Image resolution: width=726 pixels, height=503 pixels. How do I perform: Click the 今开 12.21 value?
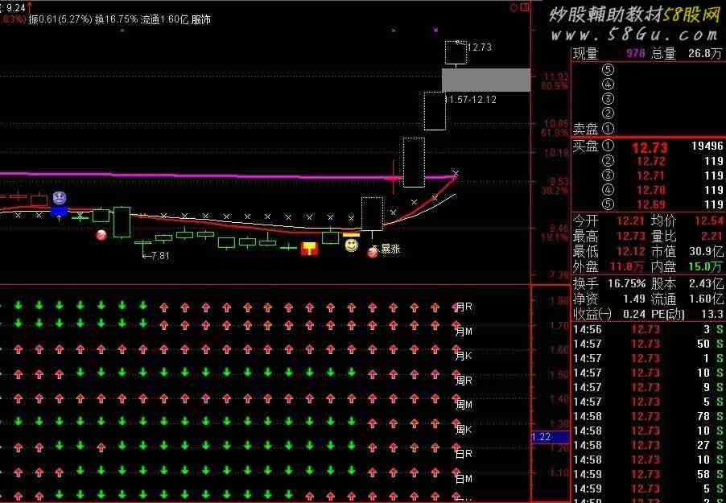630,221
